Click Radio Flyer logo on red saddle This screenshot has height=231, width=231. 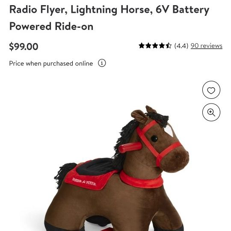pos(84,182)
